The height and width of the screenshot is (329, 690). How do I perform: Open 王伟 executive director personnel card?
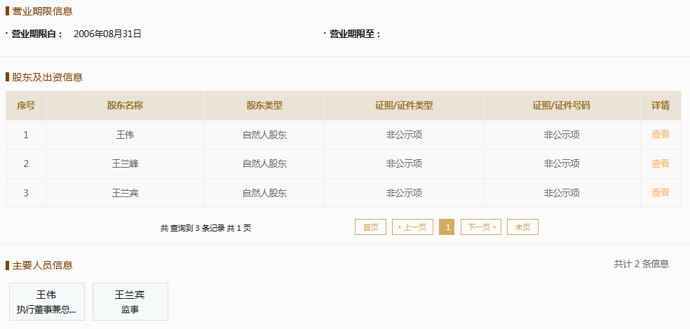coord(47,302)
